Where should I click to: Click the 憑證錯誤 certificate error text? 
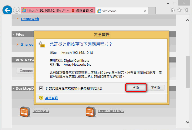82,11
